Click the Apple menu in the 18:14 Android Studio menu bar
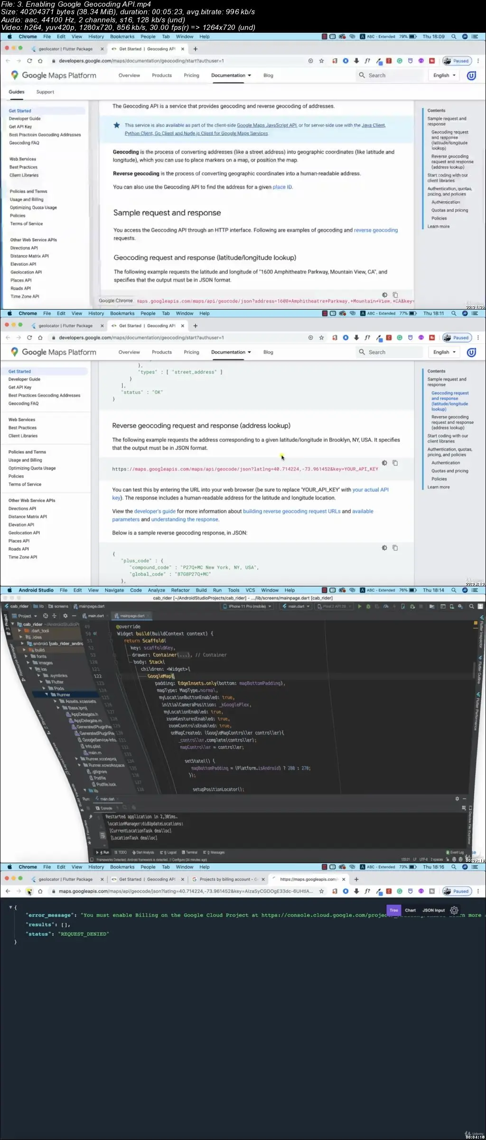Screen dimensions: 486x1140 9,590
